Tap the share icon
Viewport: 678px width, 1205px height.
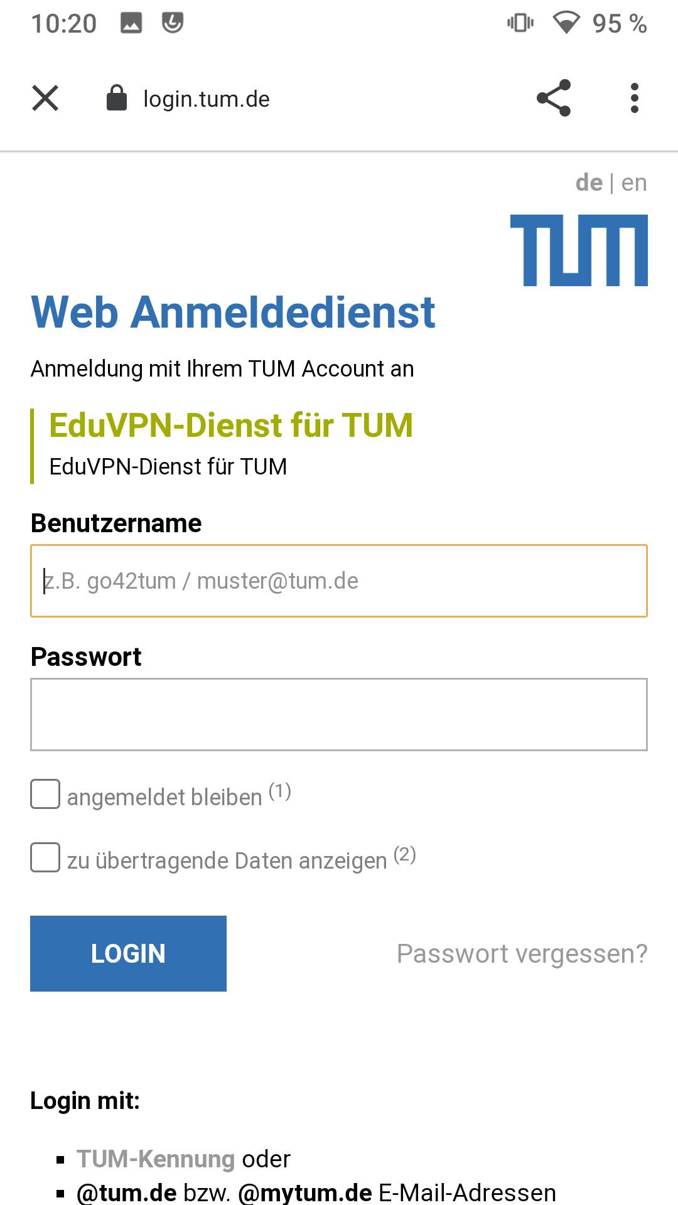tap(554, 99)
